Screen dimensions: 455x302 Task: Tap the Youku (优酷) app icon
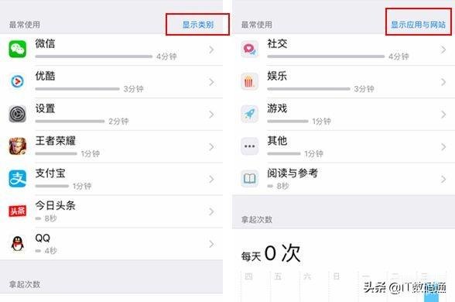point(17,81)
